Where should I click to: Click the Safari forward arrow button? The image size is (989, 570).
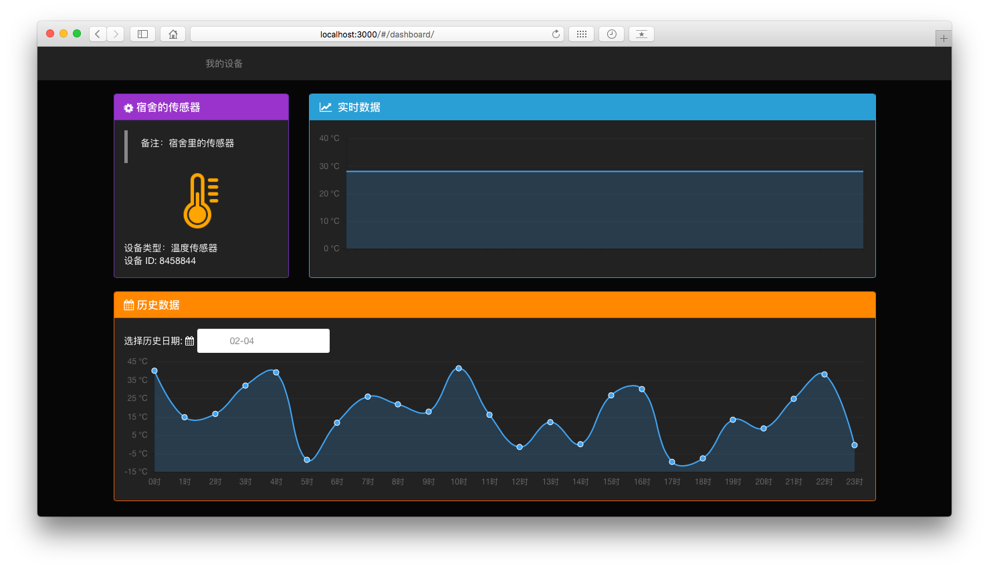[x=116, y=34]
